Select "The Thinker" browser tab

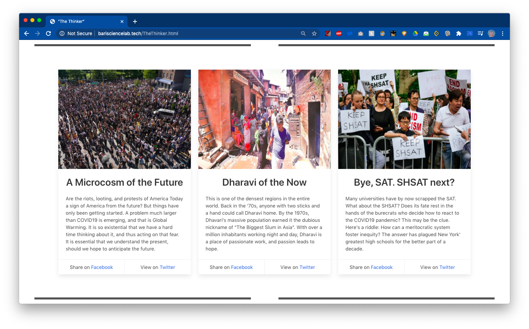point(87,22)
